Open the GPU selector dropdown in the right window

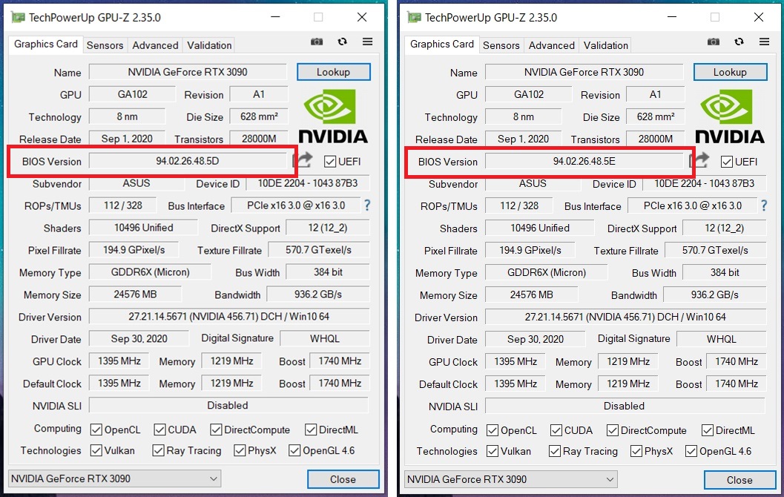pos(511,479)
